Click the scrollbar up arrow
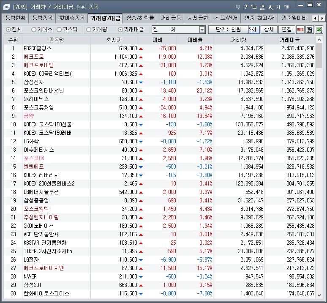Image resolution: width=327 pixels, height=303 pixels. pos(319,40)
